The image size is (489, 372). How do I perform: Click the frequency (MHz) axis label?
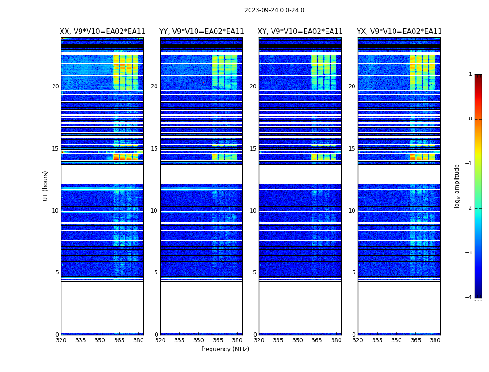point(225,349)
